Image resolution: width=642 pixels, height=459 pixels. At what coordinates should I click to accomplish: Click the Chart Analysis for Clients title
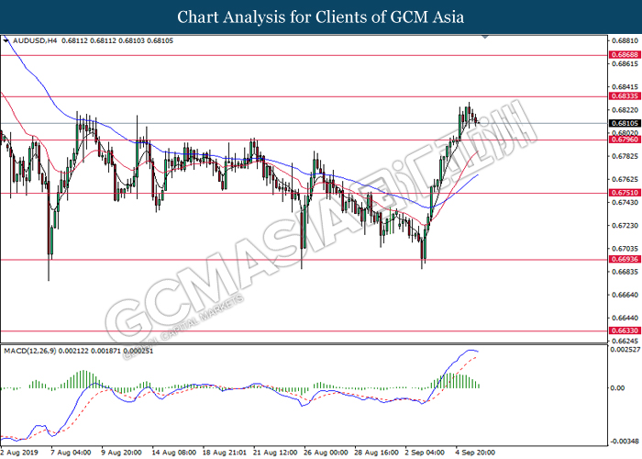(x=321, y=17)
